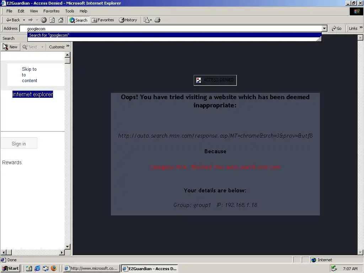Click the IE page icon in title bar
The width and height of the screenshot is (364, 273).
tap(3, 3)
